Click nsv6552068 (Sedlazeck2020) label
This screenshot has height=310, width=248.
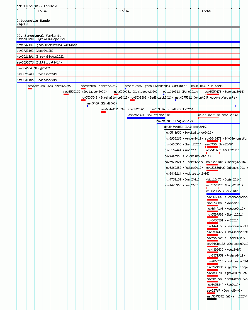tap(149, 115)
